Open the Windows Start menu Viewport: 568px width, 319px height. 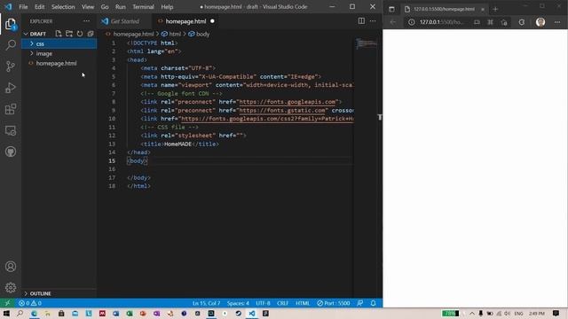coord(6,313)
